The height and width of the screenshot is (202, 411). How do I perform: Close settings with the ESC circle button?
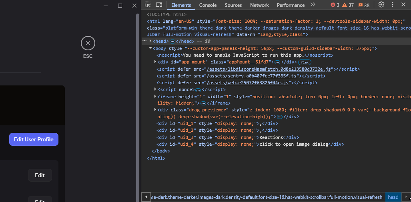(88, 44)
